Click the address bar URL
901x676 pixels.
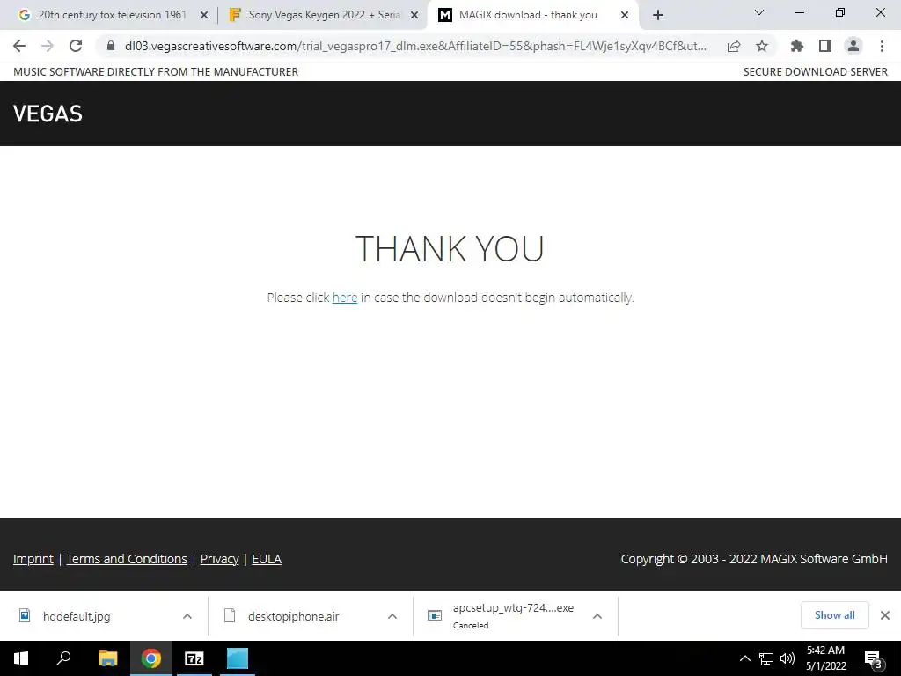pyautogui.click(x=415, y=46)
